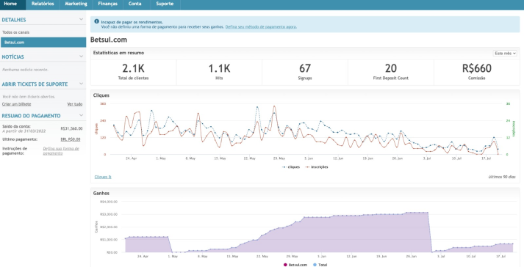Collapse the Notícias section chevron

click(x=81, y=56)
